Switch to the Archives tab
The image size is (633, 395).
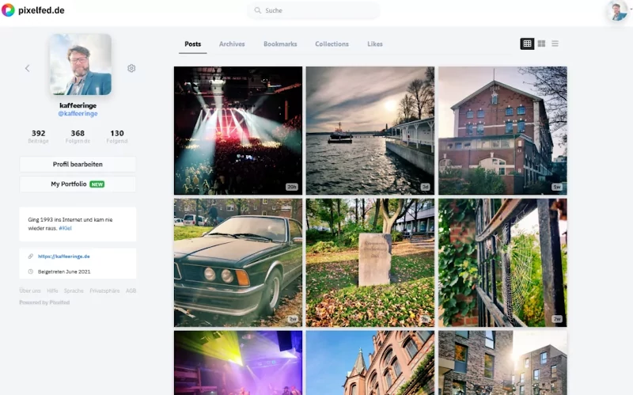(232, 44)
